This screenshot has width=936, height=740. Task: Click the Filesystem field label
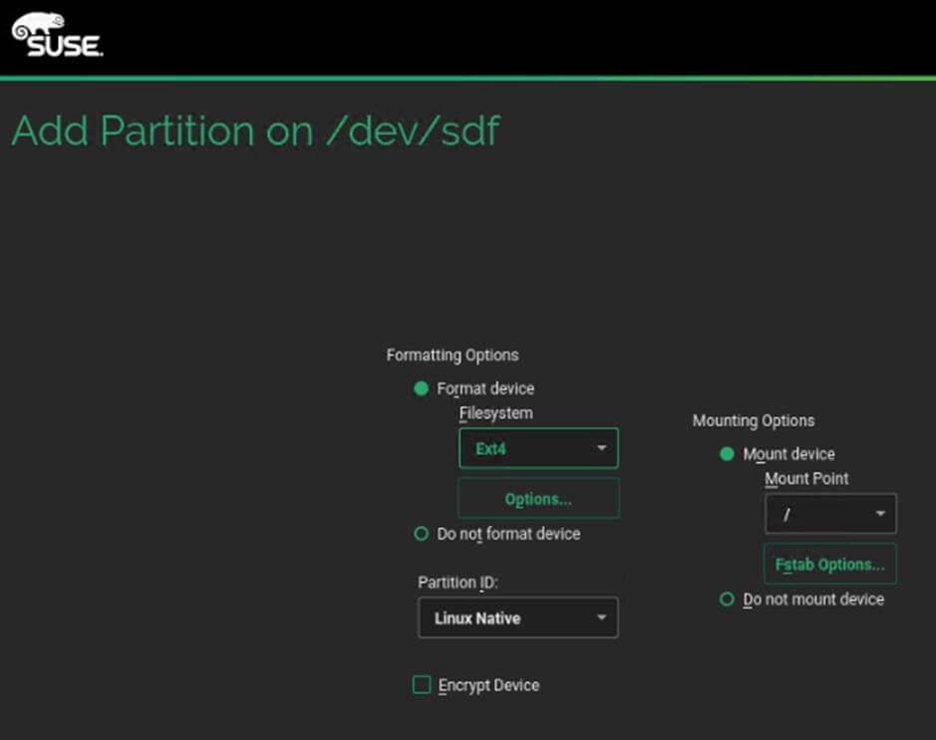point(496,413)
